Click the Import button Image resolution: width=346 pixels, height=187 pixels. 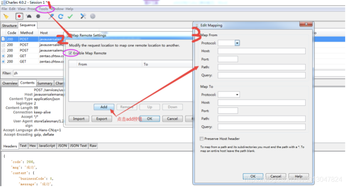[79, 118]
